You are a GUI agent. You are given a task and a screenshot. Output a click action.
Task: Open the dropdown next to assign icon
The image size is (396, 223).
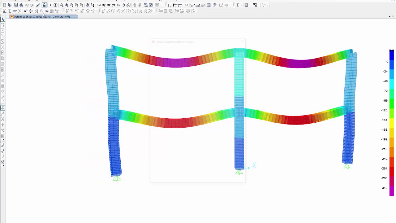259,5
